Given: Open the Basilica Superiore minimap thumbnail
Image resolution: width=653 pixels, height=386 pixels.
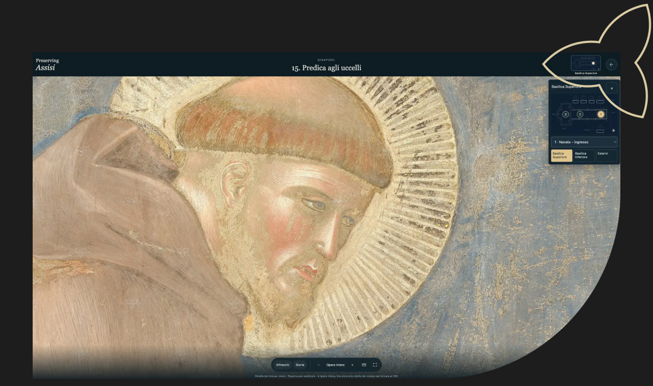Looking at the screenshot, I should (586, 63).
